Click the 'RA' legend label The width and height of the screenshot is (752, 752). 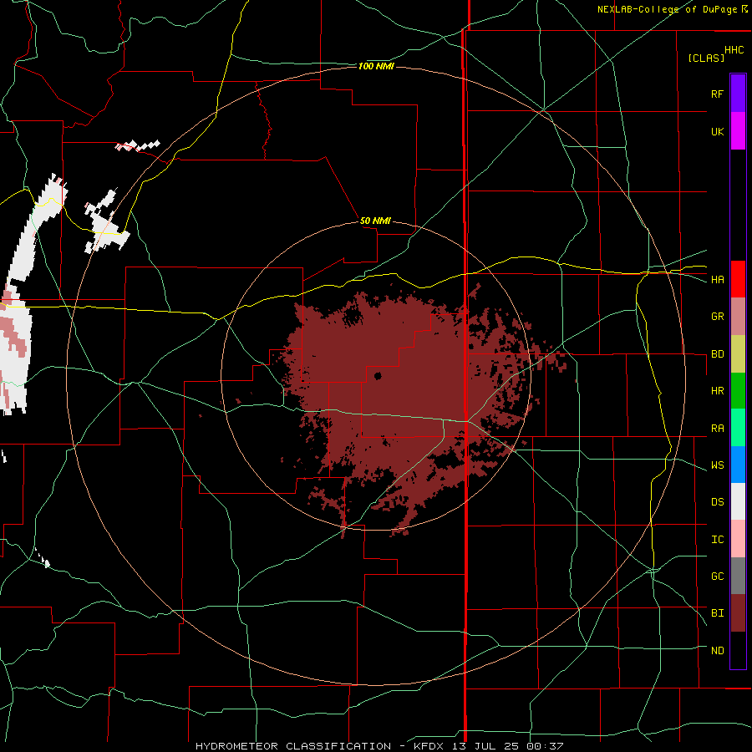point(717,429)
